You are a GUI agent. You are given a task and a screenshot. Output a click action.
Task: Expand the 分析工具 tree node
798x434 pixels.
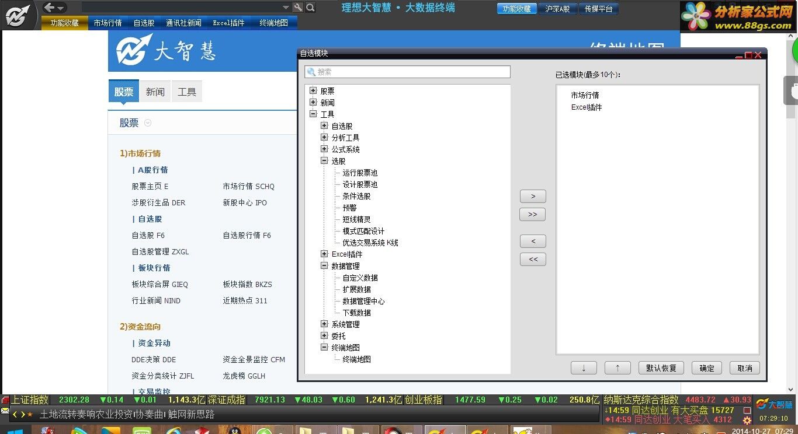point(324,138)
